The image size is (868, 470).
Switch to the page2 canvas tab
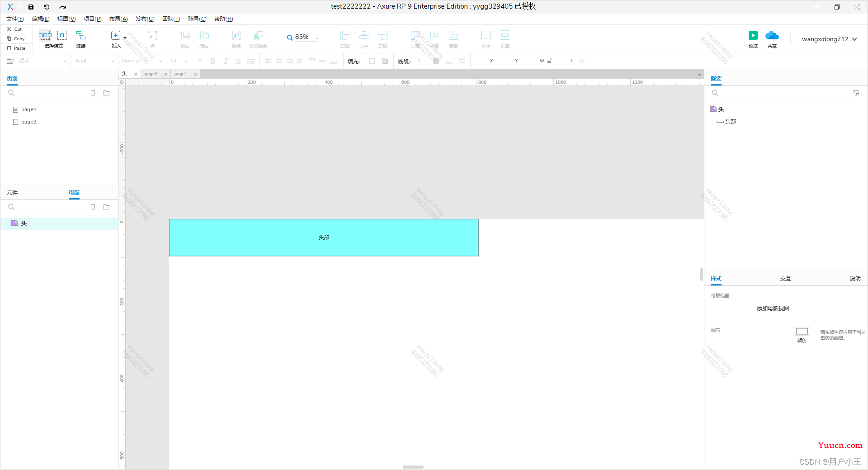151,74
